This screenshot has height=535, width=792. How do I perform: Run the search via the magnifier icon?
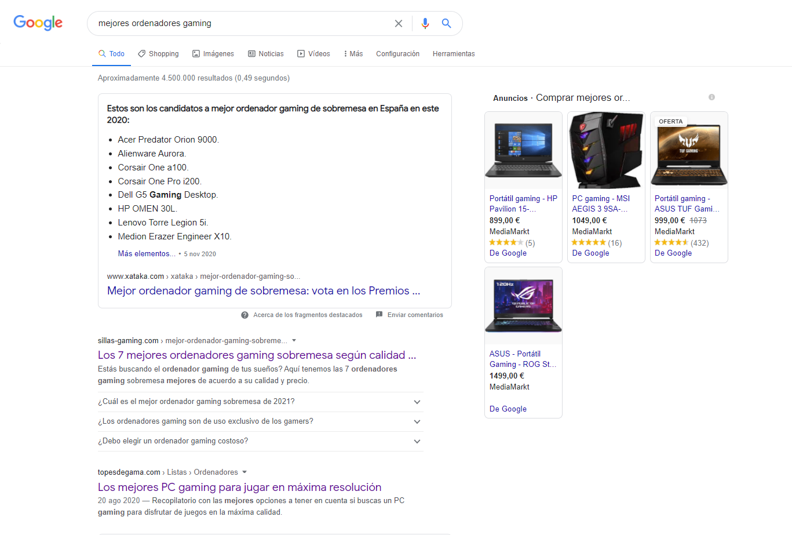446,23
